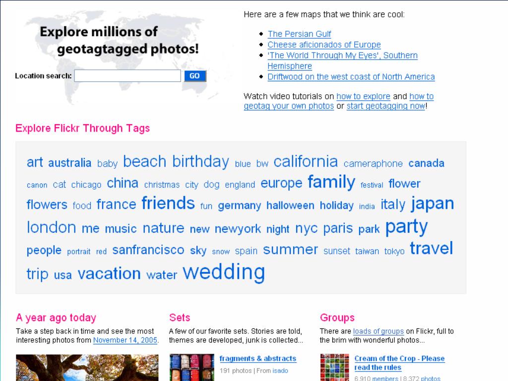Viewport: 508px width, 381px height.
Task: Select the 'food' tag
Action: click(82, 206)
